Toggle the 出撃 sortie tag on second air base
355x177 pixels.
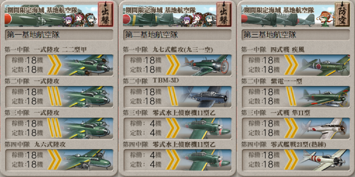click(x=224, y=14)
